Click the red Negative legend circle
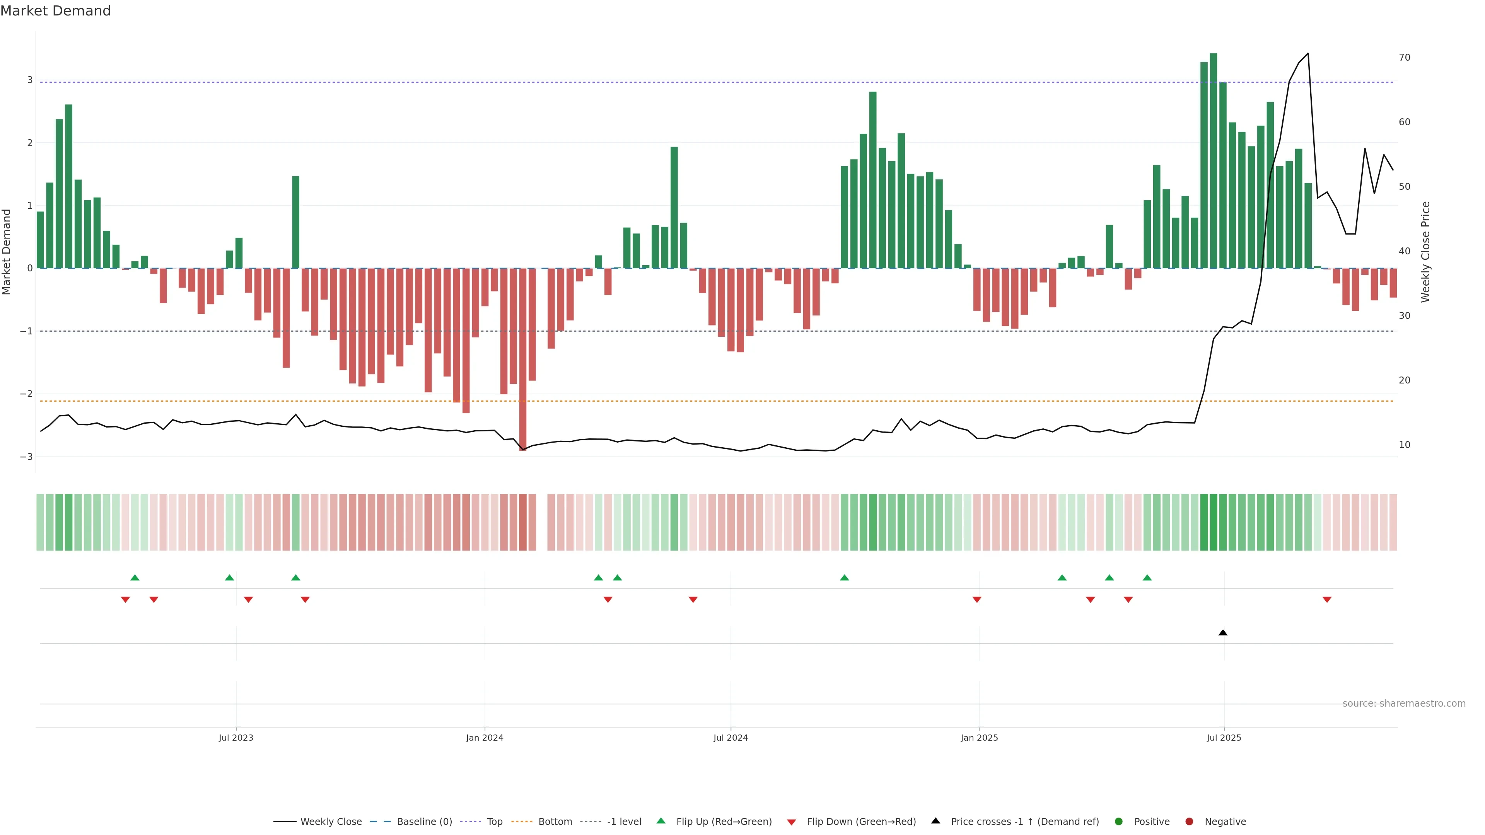The height and width of the screenshot is (835, 1485). 1189,822
